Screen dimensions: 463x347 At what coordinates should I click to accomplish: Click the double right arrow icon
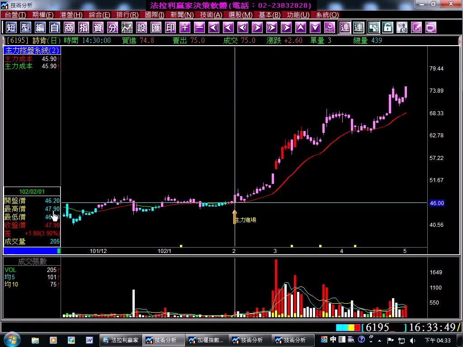coord(272,28)
